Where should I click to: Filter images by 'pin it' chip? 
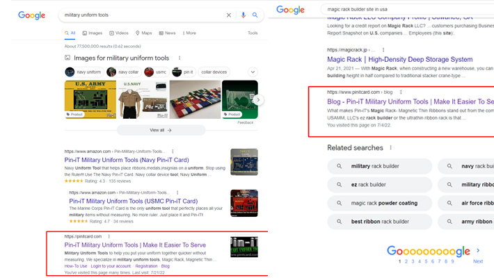click(184, 72)
